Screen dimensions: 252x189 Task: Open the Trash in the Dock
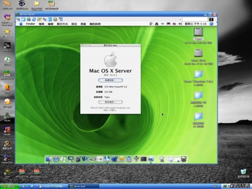184,159
